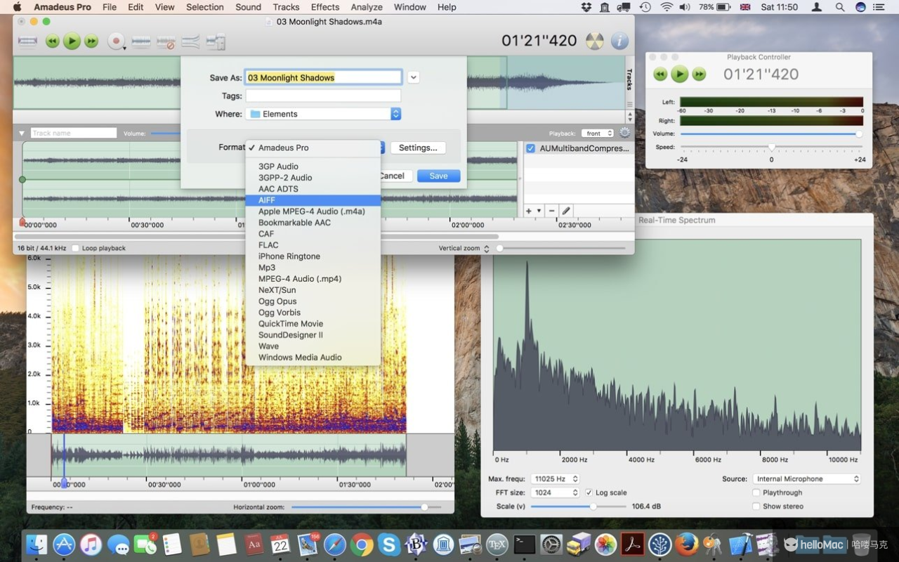Select Ogg Vorbis in the Format menu

tap(313, 313)
